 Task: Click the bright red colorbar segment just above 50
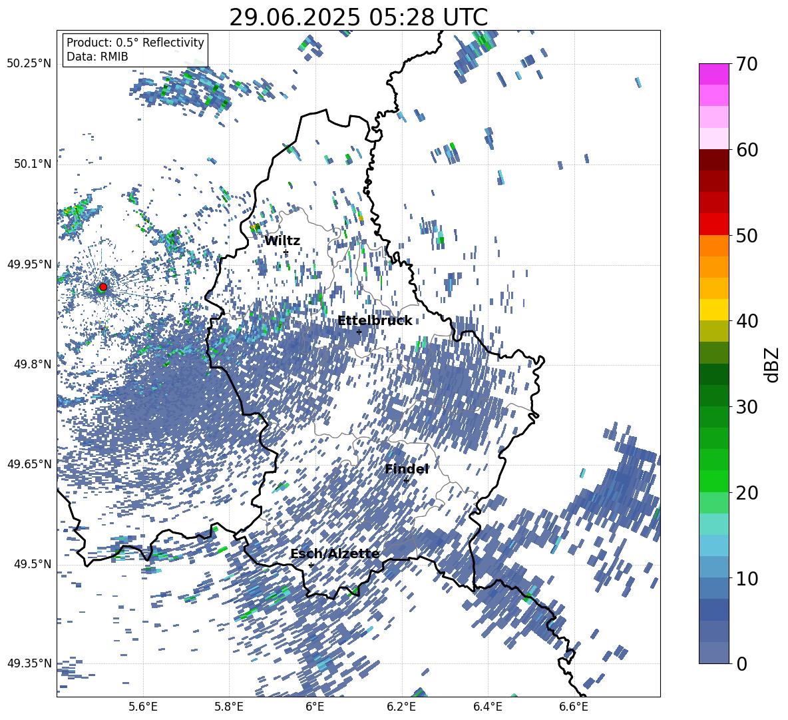click(x=713, y=224)
